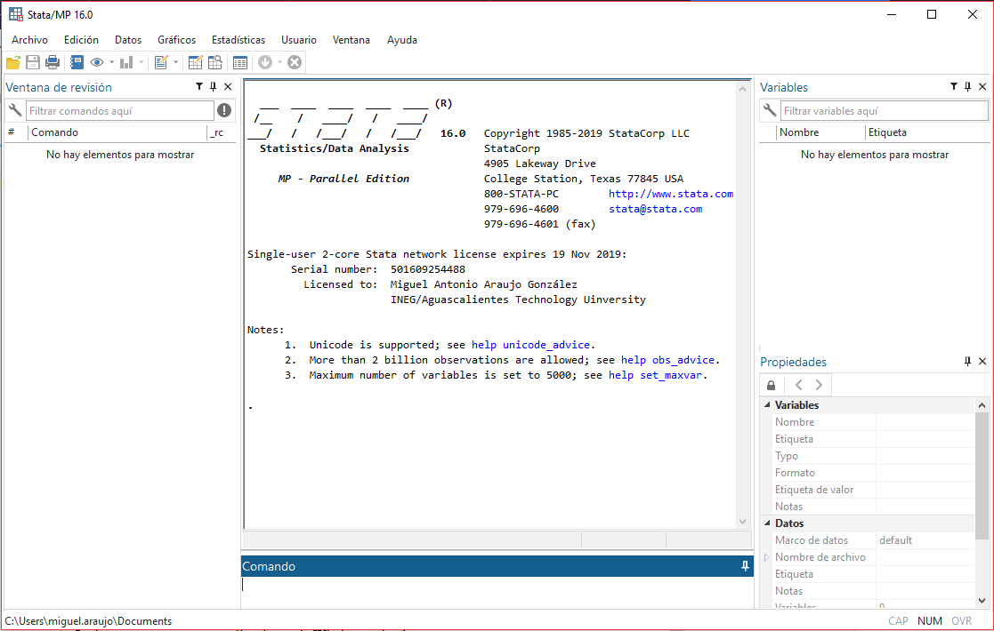
Task: Pin the Propiedades panel
Action: tap(967, 362)
